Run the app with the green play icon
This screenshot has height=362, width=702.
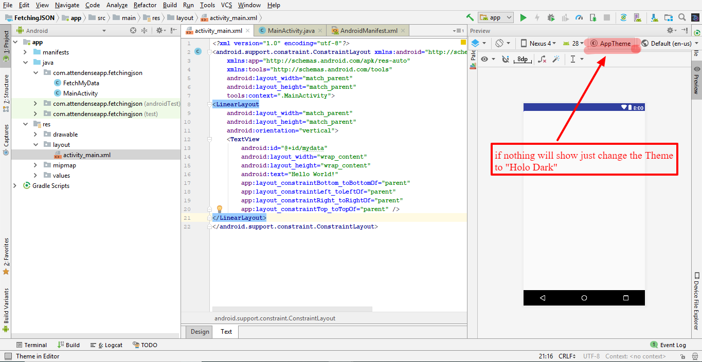[523, 17]
